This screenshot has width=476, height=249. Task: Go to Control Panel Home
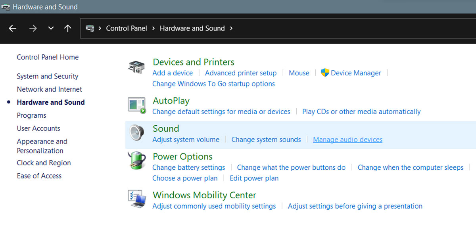coord(48,57)
